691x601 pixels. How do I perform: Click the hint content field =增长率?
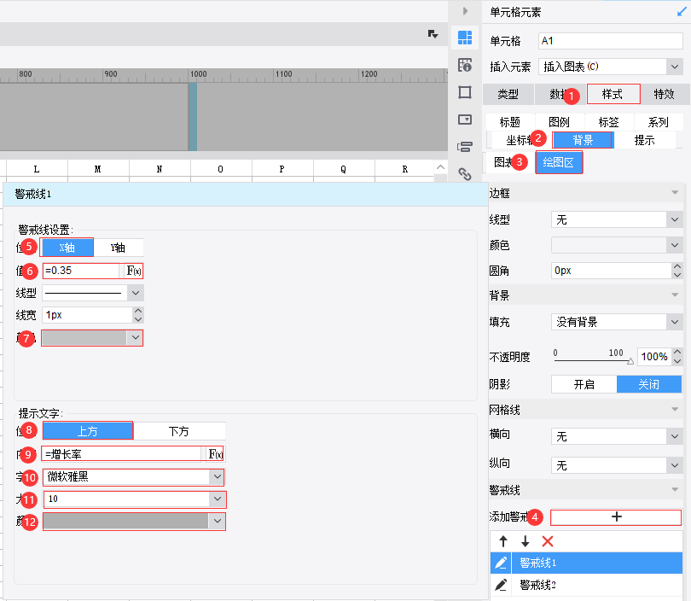(122, 454)
